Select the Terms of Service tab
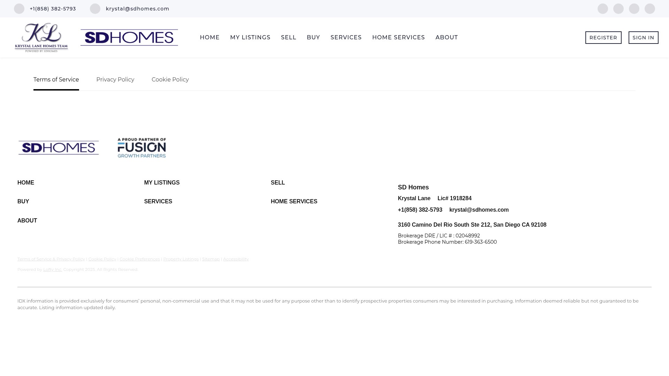This screenshot has height=376, width=669. [56, 80]
